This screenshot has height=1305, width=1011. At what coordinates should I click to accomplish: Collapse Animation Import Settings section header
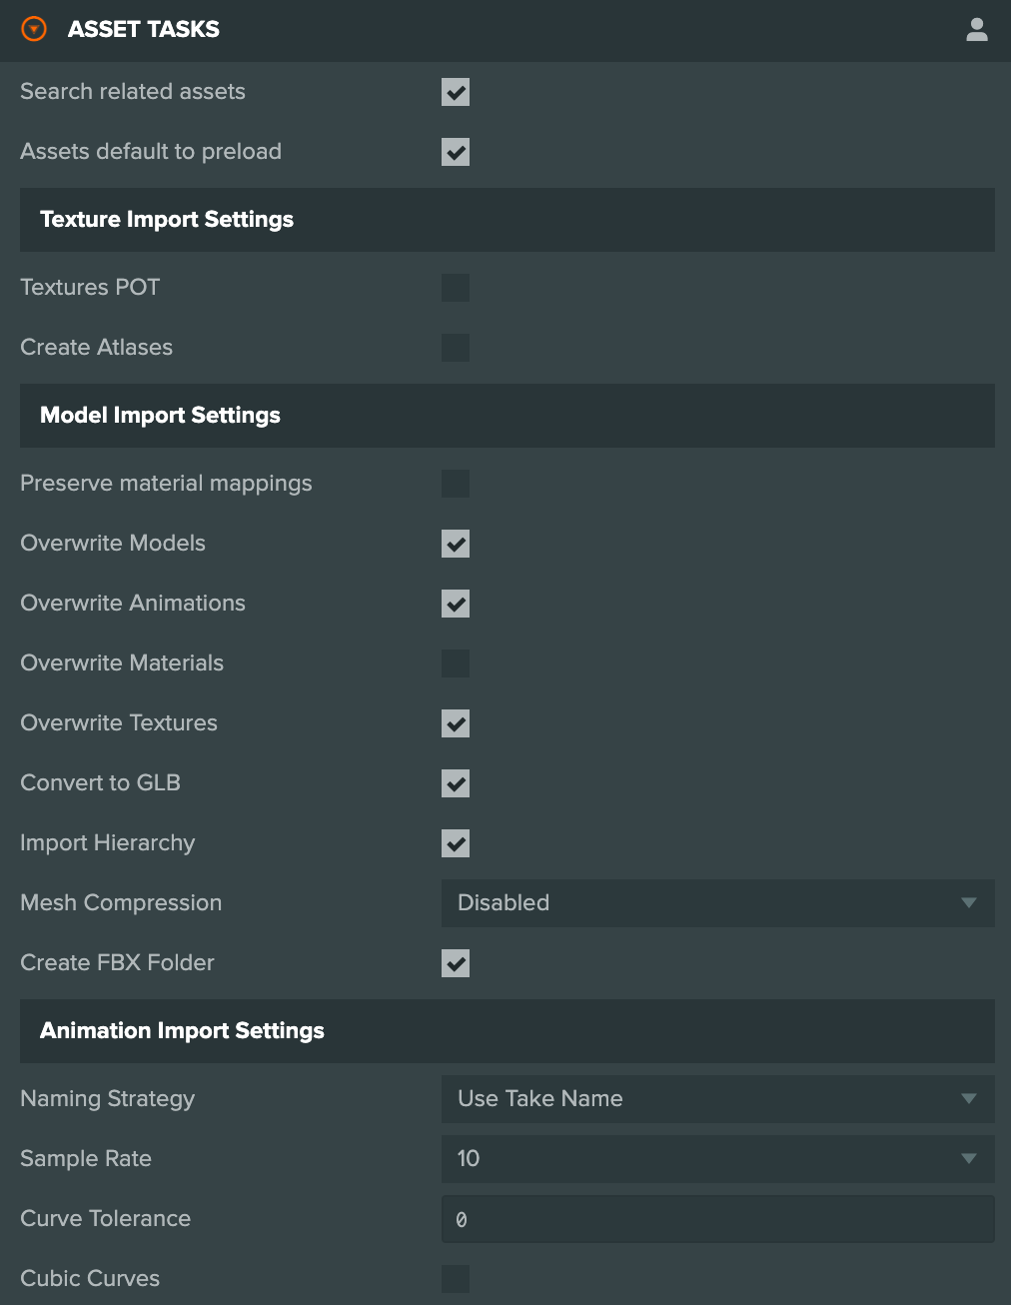pos(507,1031)
